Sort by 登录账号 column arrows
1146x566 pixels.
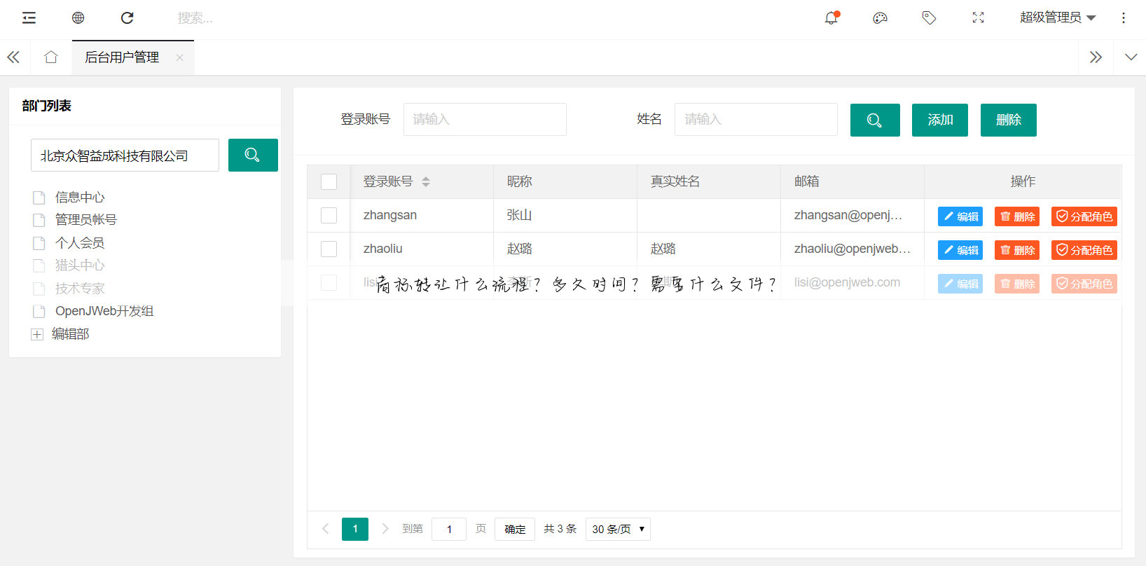426,181
